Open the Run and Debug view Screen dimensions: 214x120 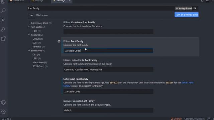[3, 29]
